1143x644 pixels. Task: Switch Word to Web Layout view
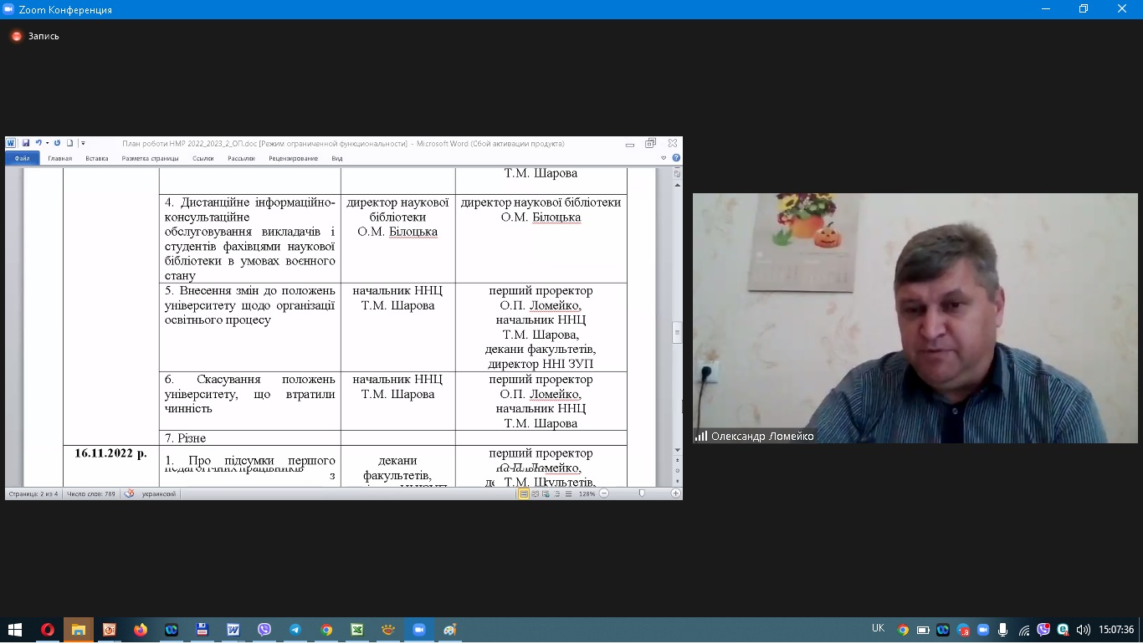click(546, 493)
